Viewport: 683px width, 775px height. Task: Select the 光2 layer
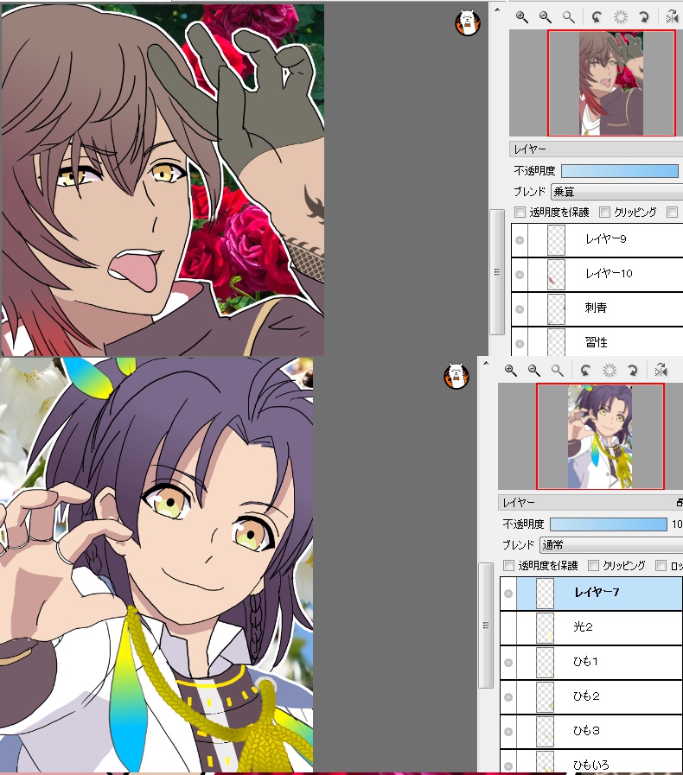coord(591,628)
